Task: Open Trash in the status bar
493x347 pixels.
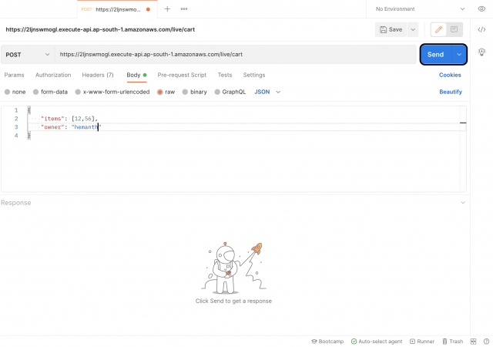Action: coord(452,342)
